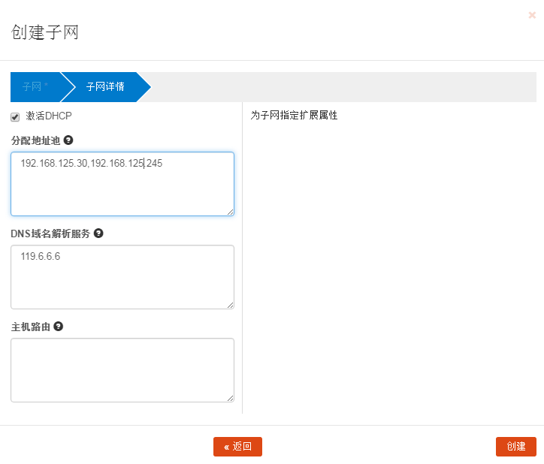Image resolution: width=544 pixels, height=464 pixels.
Task: Select the 子网详情 step tab
Action: pyautogui.click(x=105, y=87)
